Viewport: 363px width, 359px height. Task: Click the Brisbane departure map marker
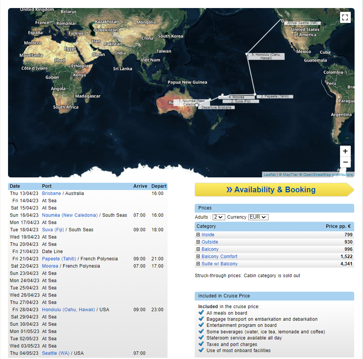click(197, 104)
